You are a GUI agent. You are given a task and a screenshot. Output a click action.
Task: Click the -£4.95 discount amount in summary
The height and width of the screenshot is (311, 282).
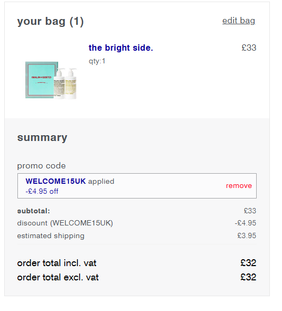click(x=246, y=223)
